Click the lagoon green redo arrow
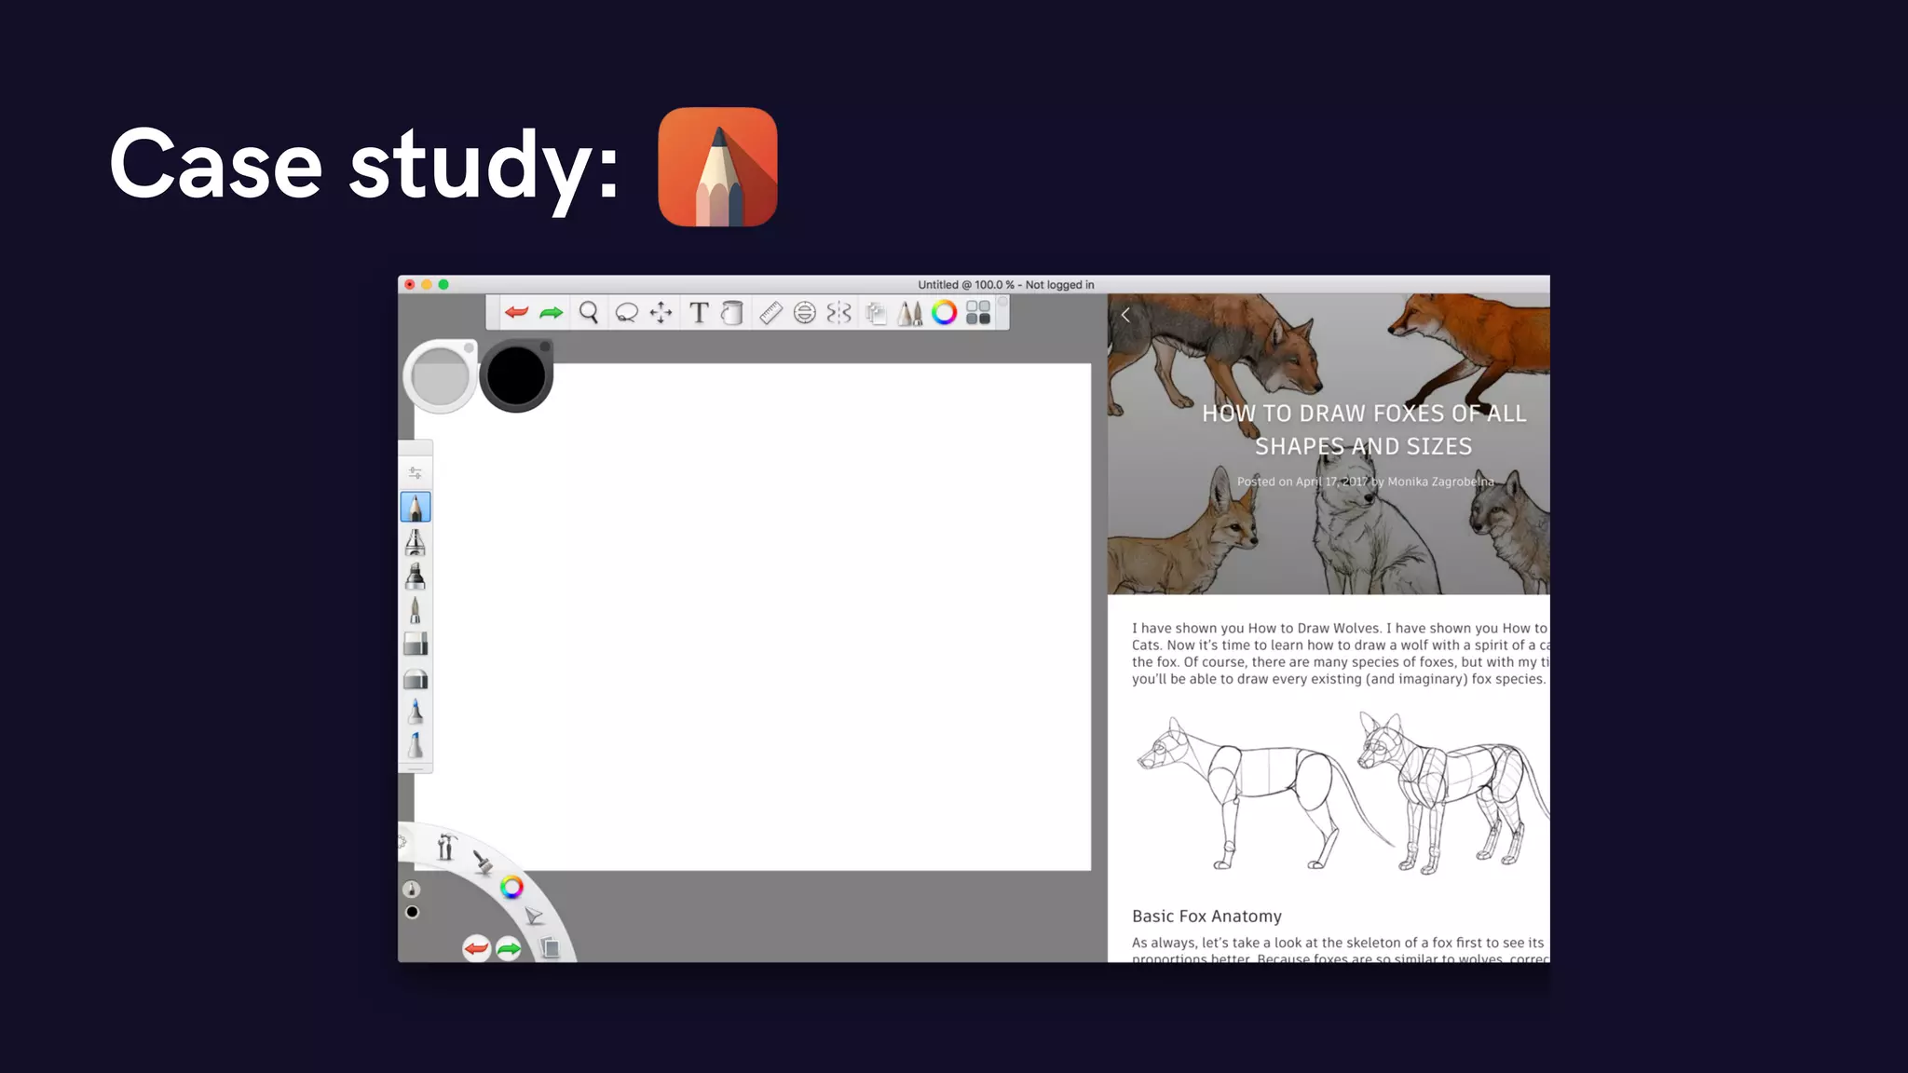Screen dimensions: 1908x1073 point(509,949)
